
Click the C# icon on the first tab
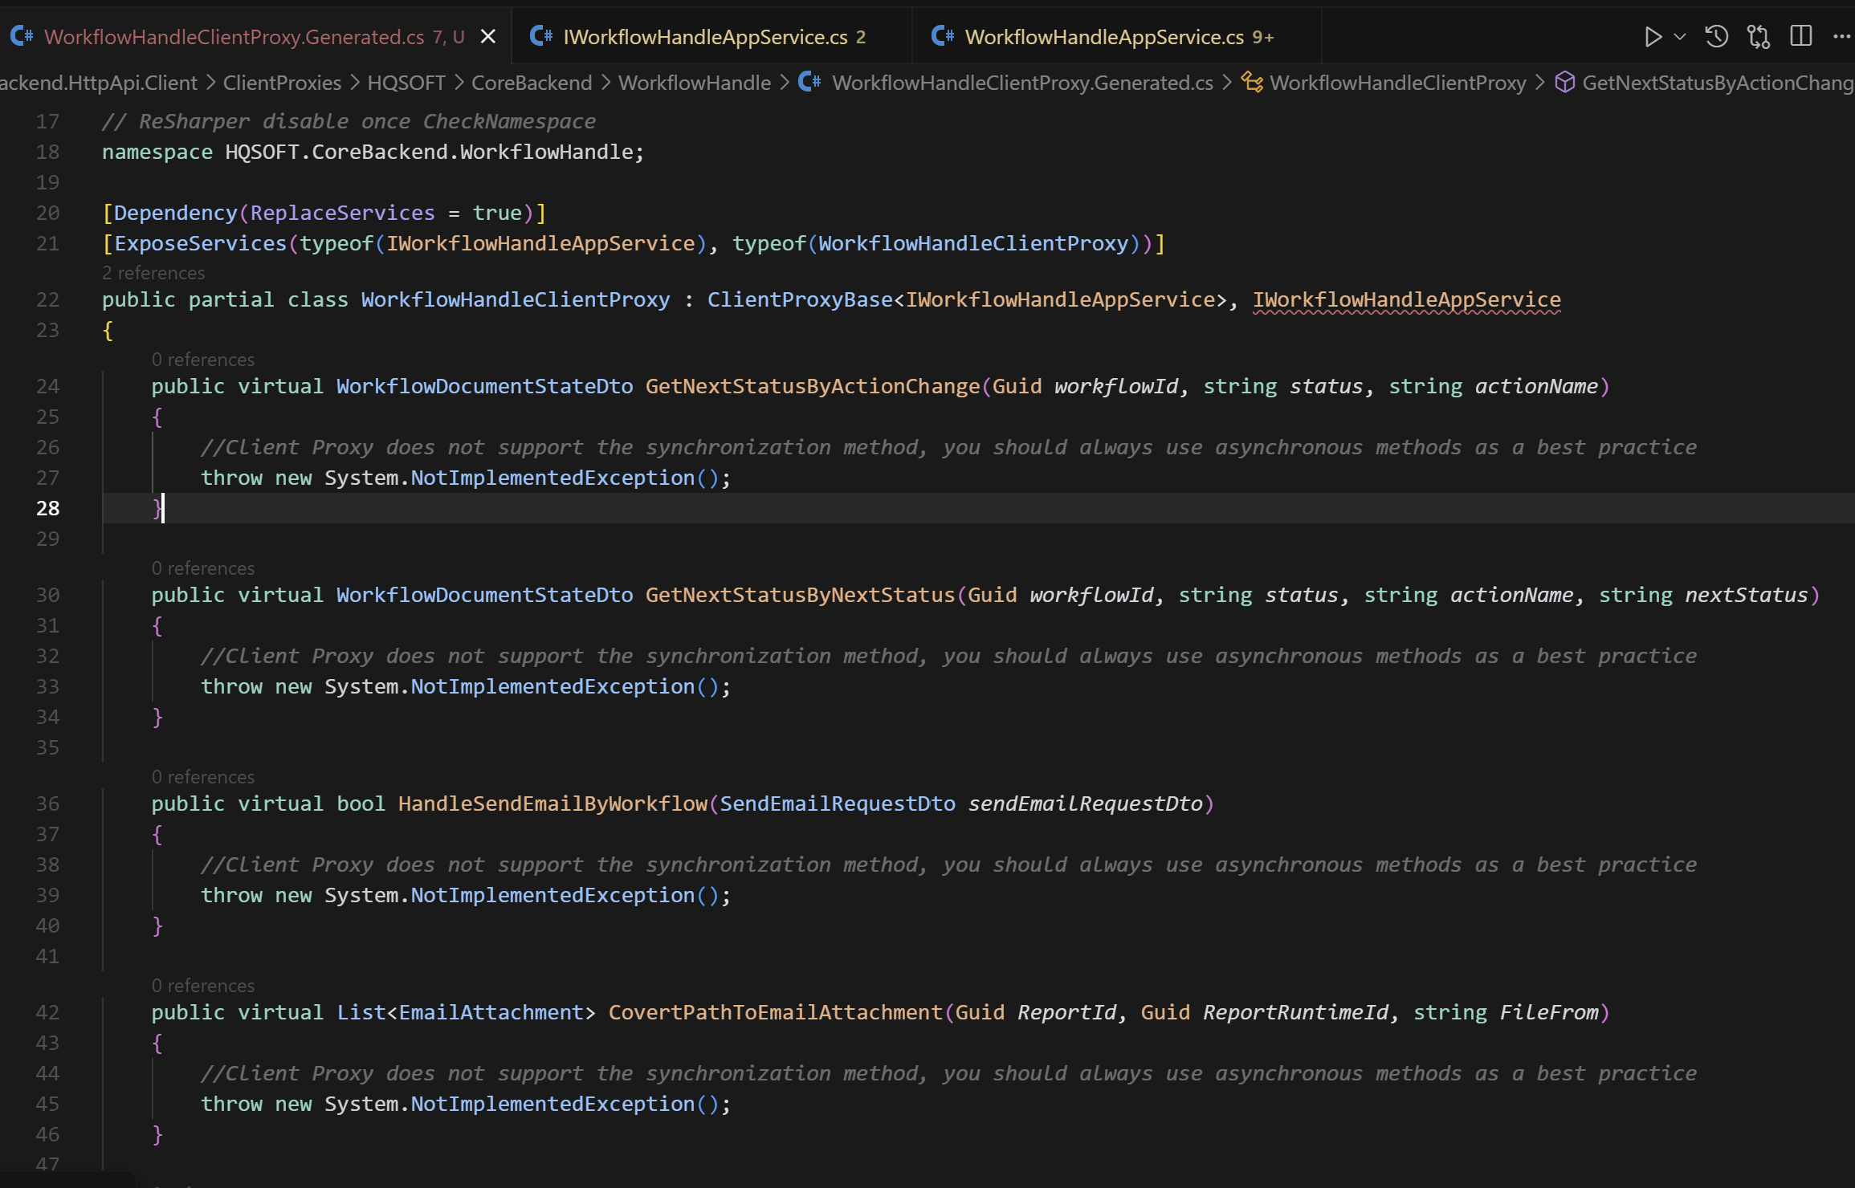click(22, 37)
